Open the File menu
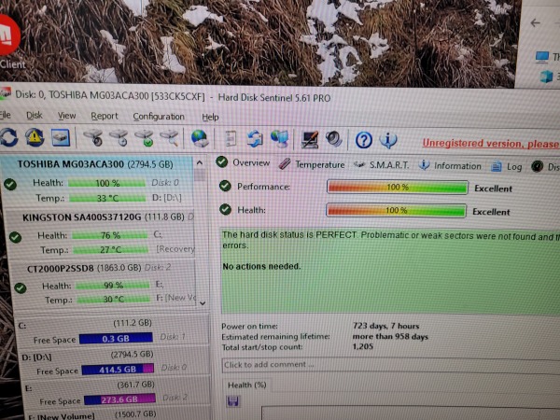 click(x=5, y=115)
